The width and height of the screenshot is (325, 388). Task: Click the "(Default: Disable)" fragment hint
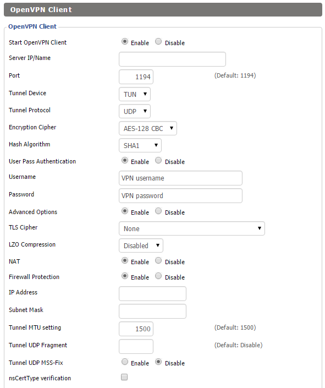pyautogui.click(x=238, y=345)
